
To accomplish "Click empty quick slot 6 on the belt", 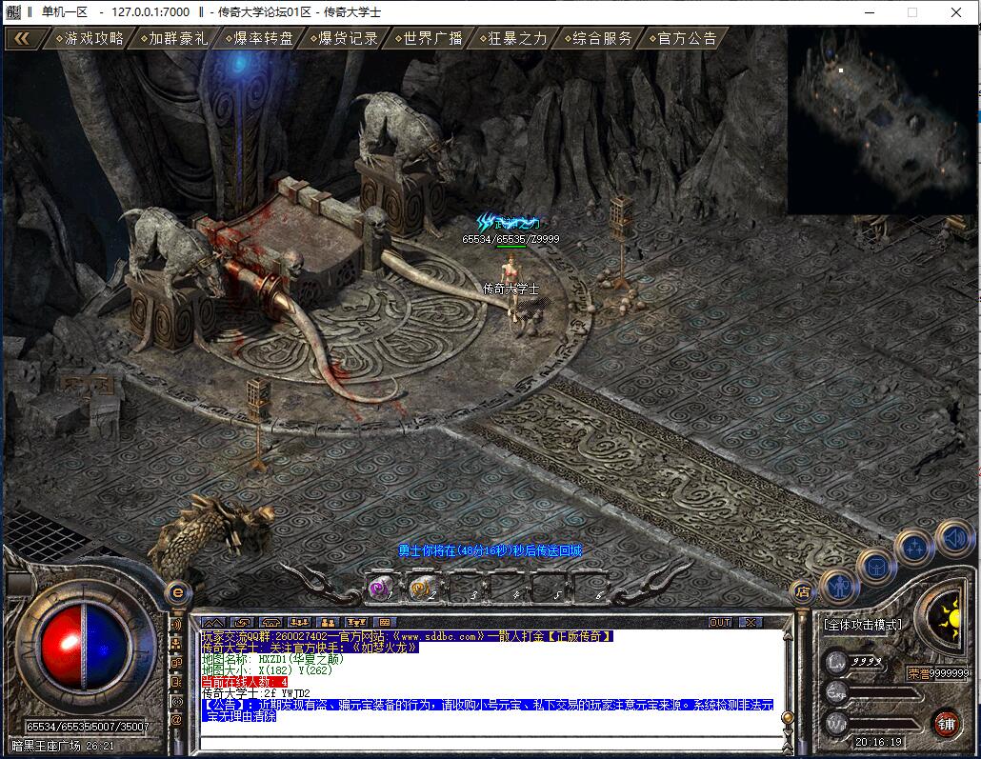I will [x=590, y=589].
